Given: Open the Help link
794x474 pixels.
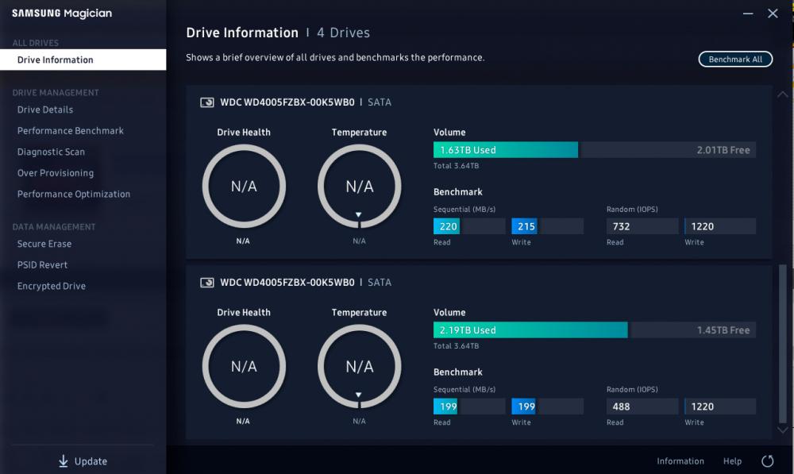Looking at the screenshot, I should tap(732, 461).
